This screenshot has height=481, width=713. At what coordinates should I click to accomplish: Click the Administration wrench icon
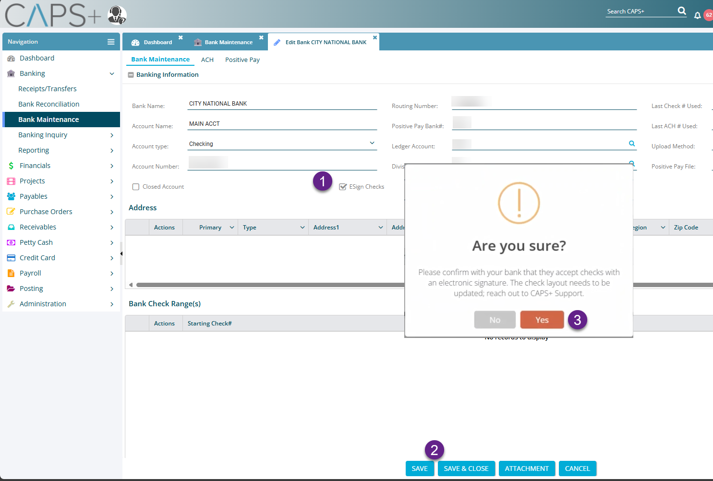tap(11, 304)
